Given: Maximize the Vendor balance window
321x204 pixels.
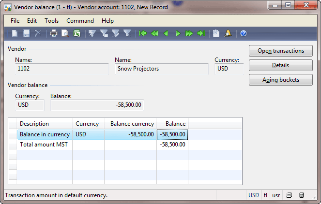Looking at the screenshot, I should tap(288, 5).
